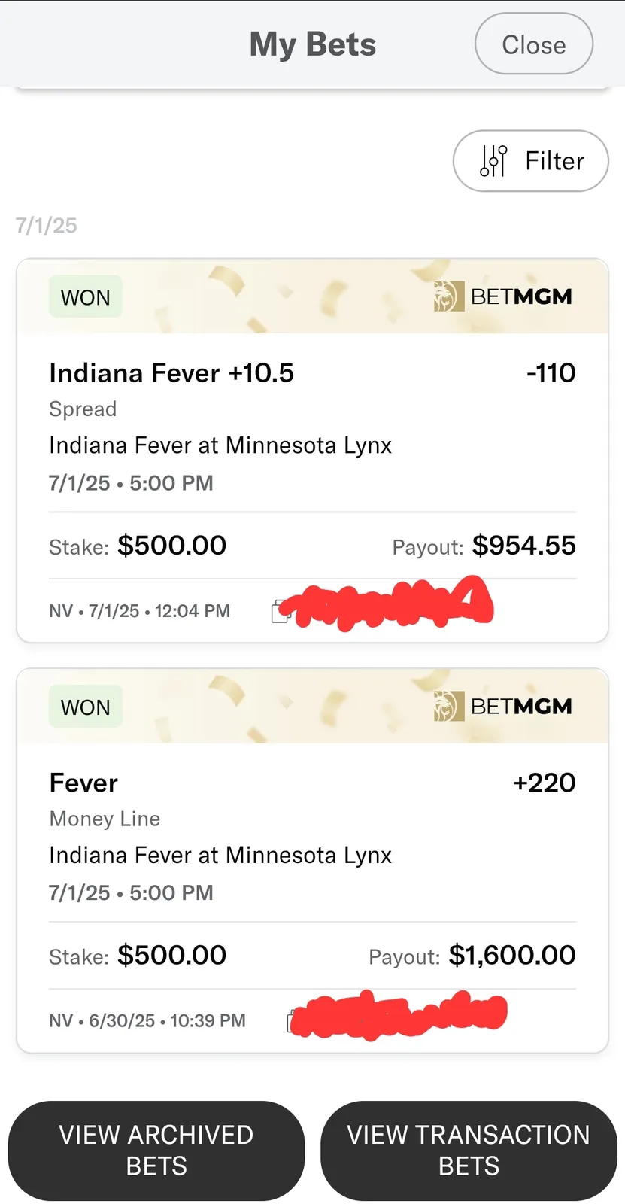
Task: Open View Transaction Bets
Action: pos(469,1150)
